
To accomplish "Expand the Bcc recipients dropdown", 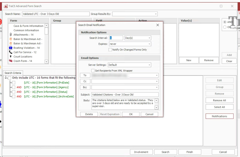I will [x=156, y=87].
